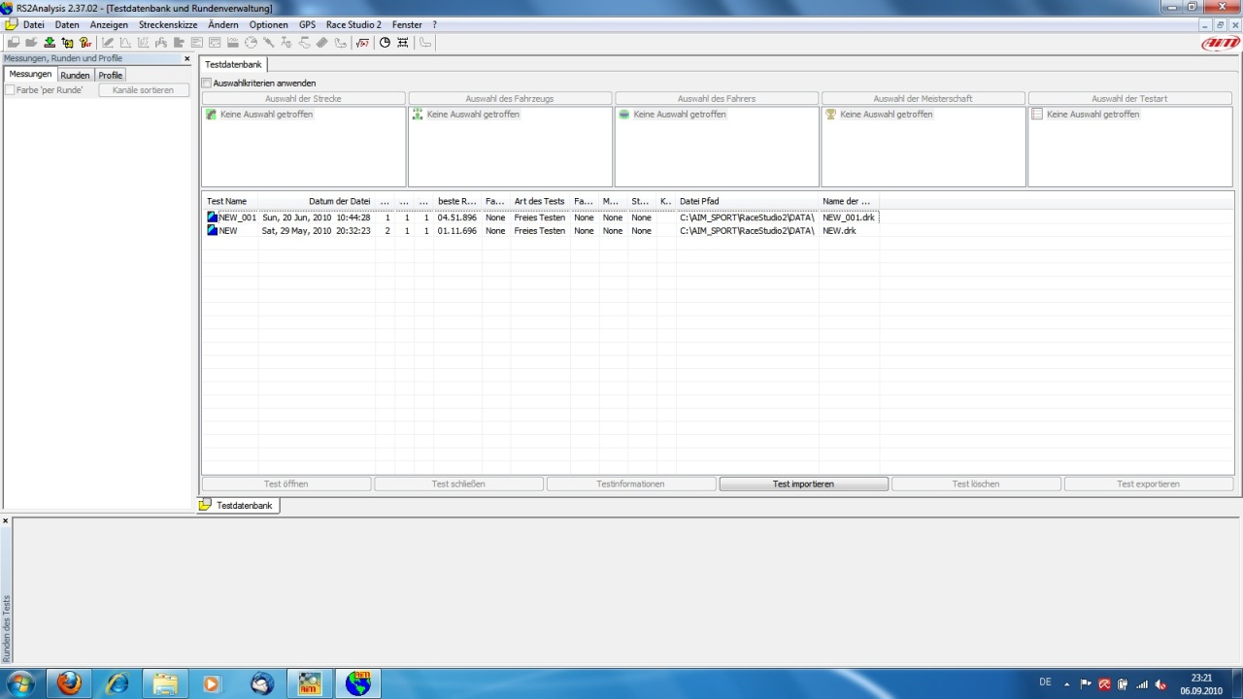1243x699 pixels.
Task: Sort by the 'Art des Tests' column header
Action: point(540,202)
